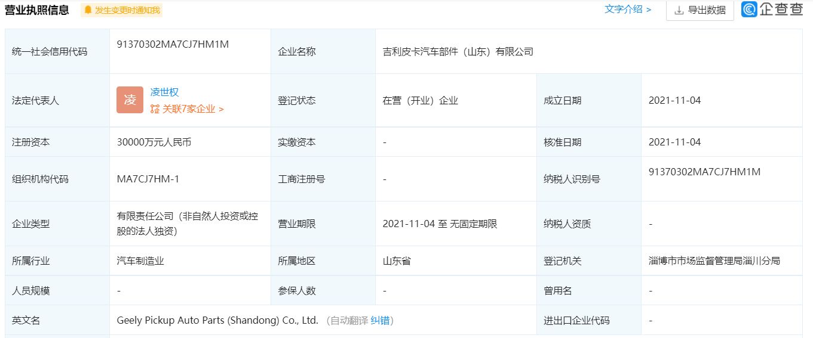Click the 进出口企业代码 label cell

589,320
